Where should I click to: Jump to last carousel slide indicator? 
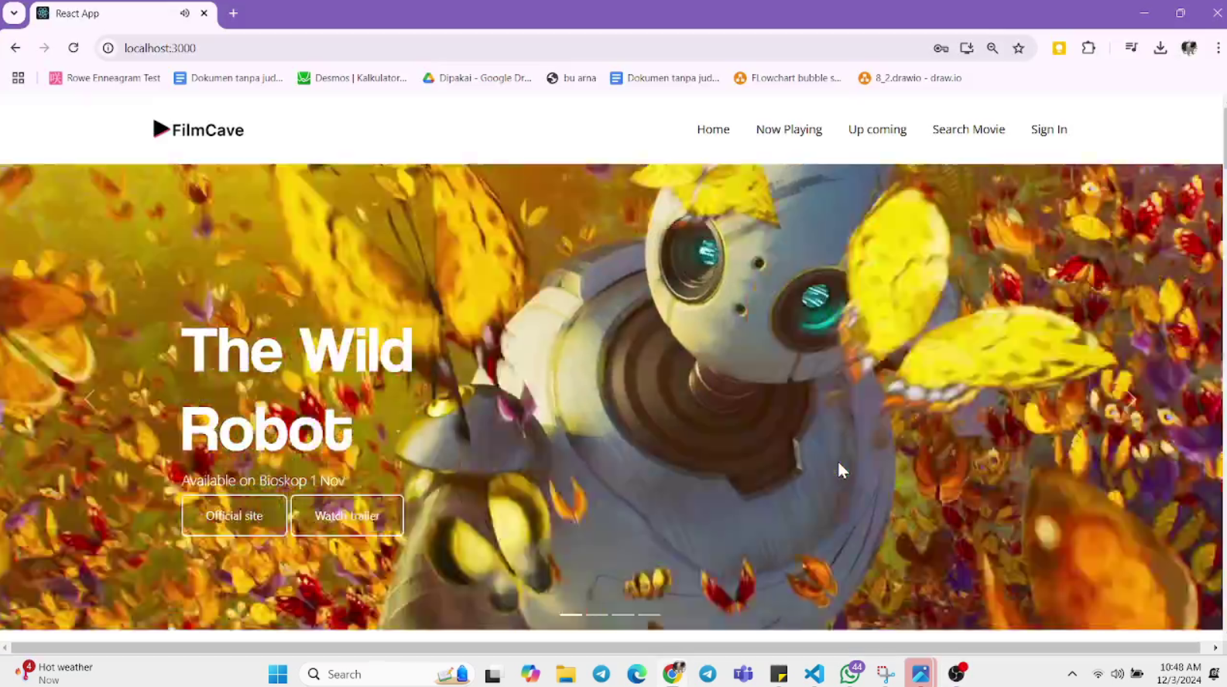pyautogui.click(x=649, y=614)
